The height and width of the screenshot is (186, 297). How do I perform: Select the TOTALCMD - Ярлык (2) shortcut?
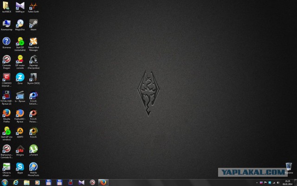click(x=6, y=98)
